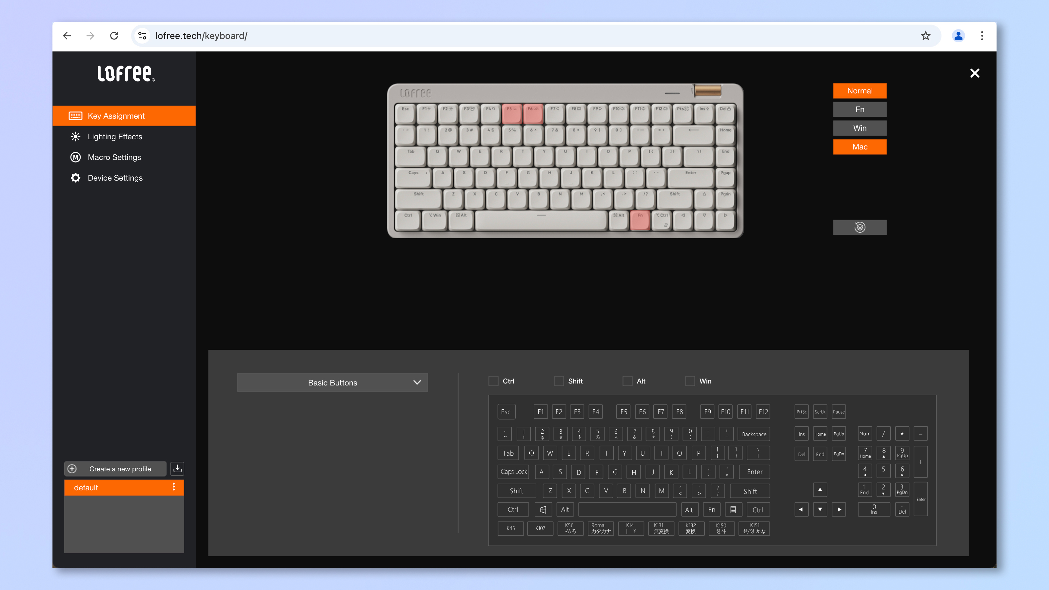The width and height of the screenshot is (1049, 590).
Task: Go to Macro Settings
Action: click(114, 158)
